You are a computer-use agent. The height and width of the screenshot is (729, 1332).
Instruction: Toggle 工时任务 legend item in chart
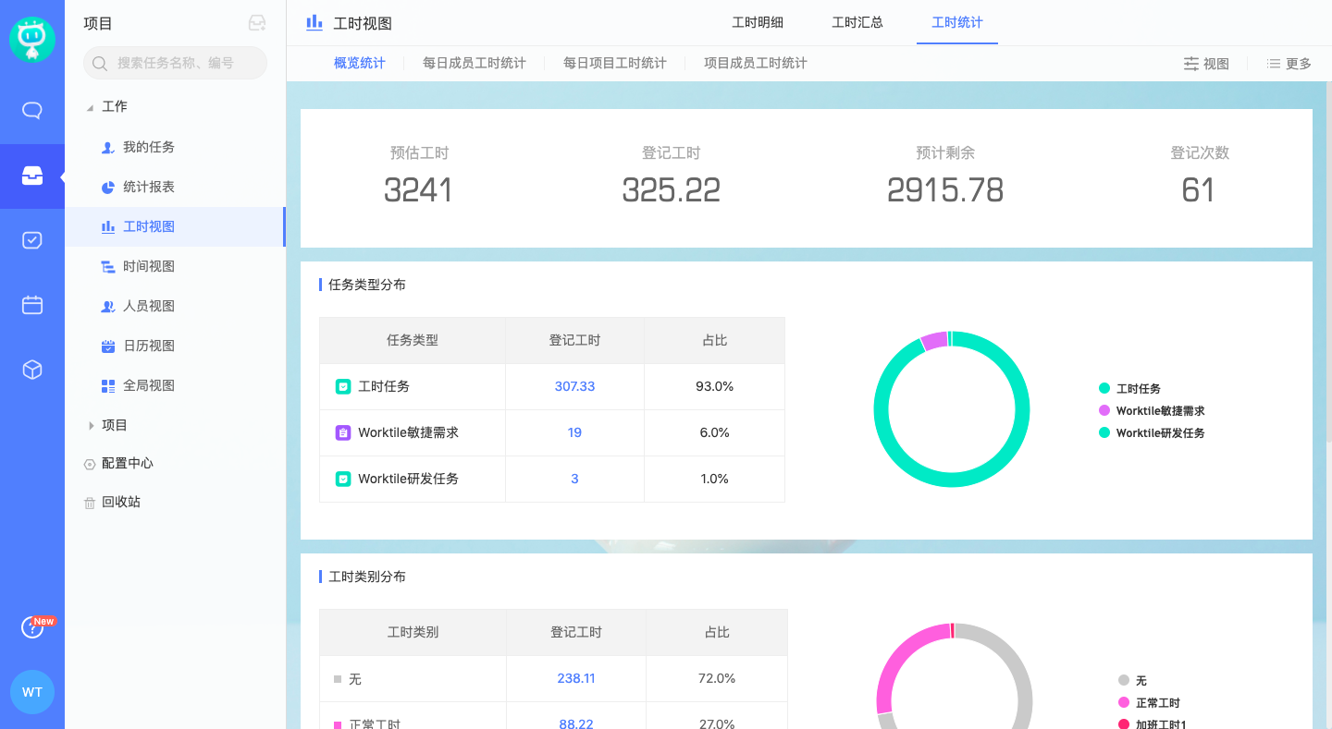click(1138, 389)
